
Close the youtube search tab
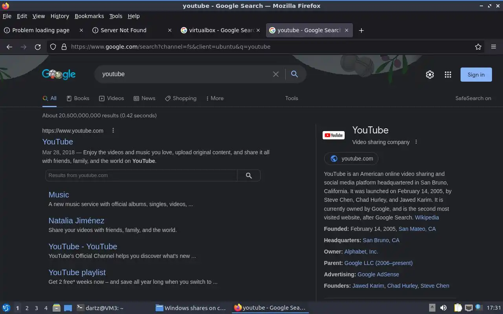(347, 30)
